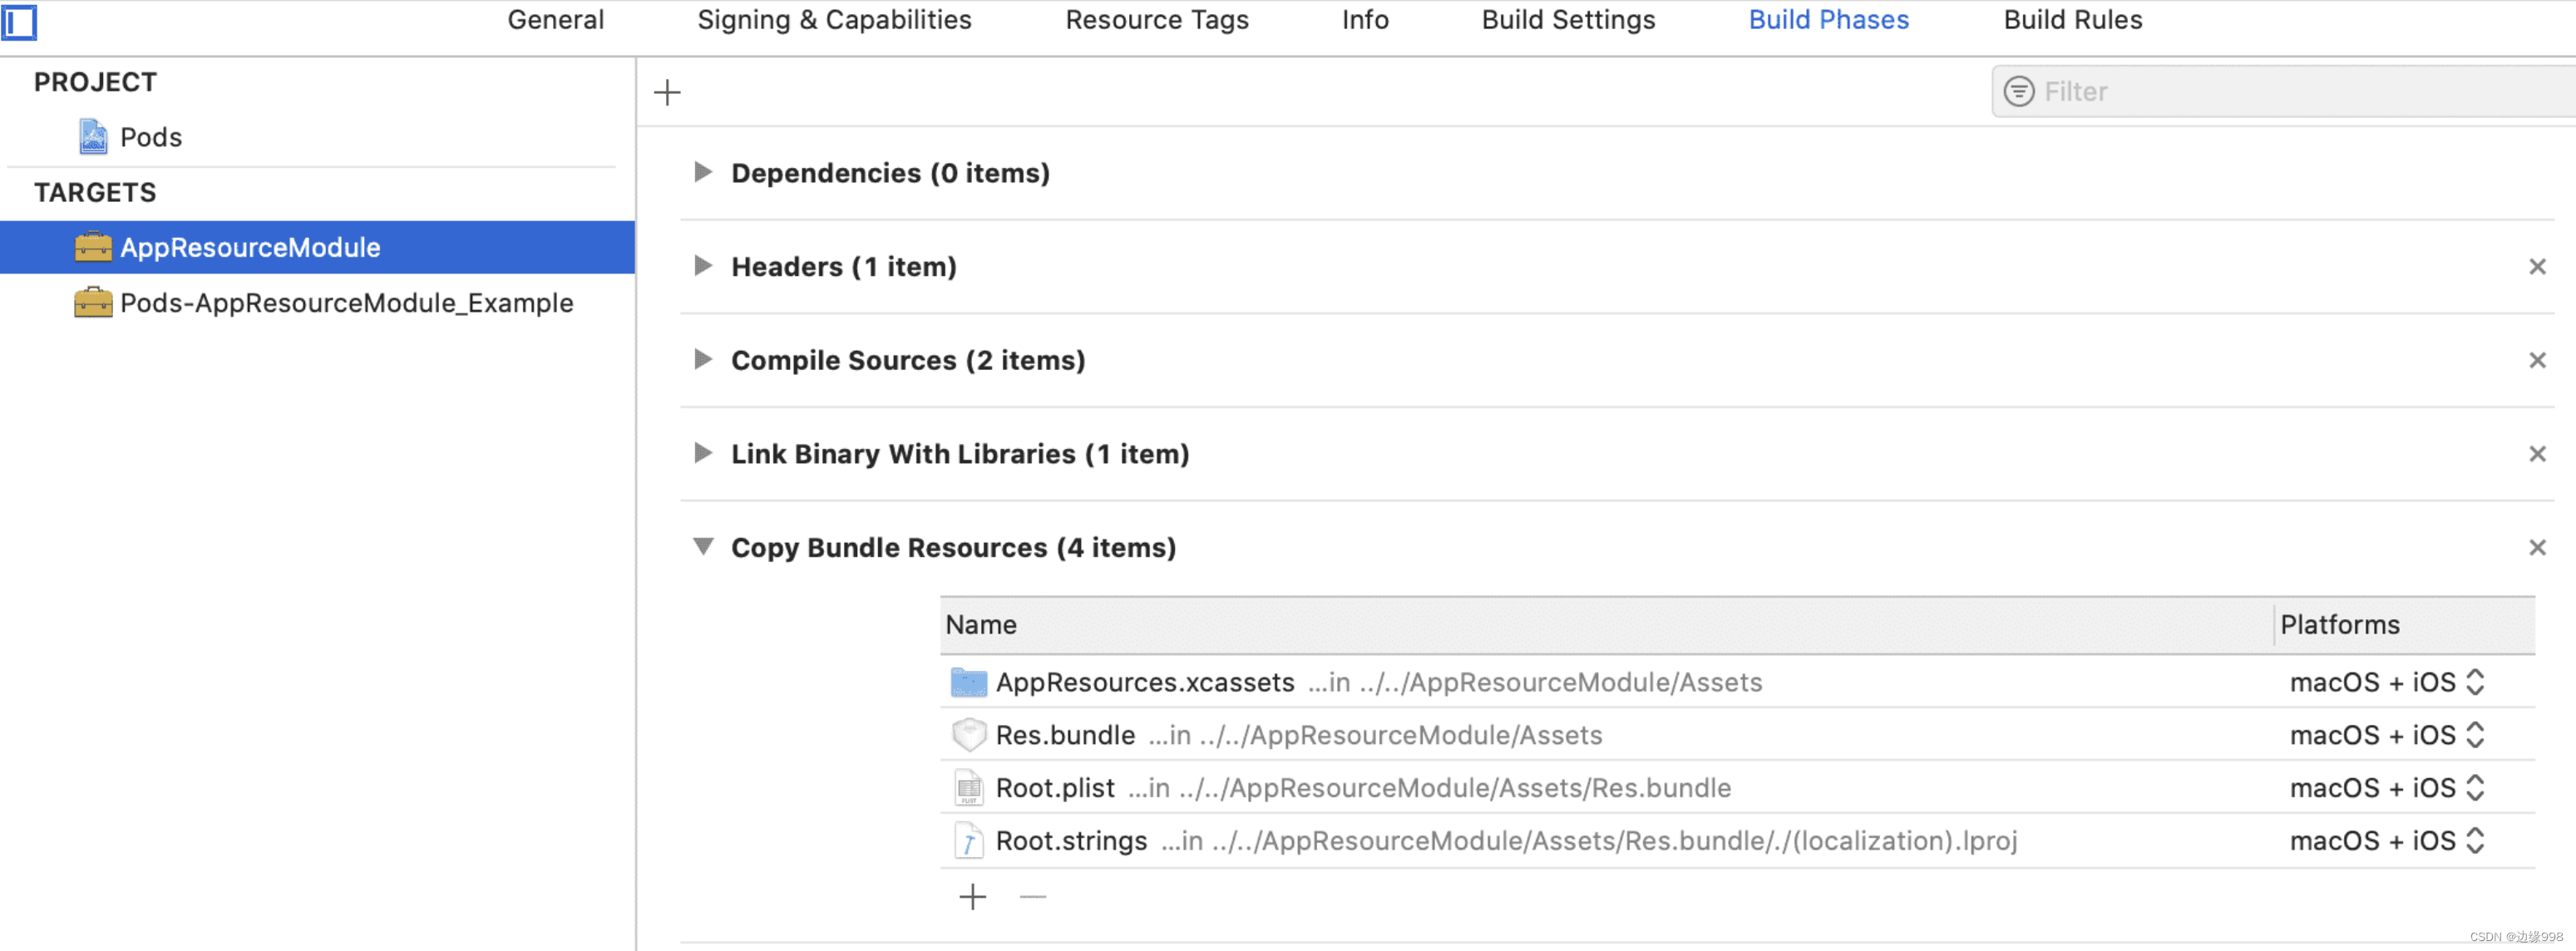Click the Root.strings file icon

[968, 840]
